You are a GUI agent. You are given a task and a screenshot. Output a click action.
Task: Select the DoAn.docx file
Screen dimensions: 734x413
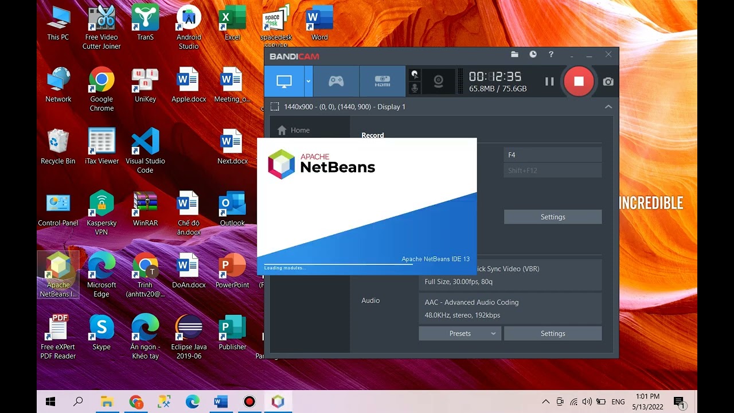(x=189, y=271)
